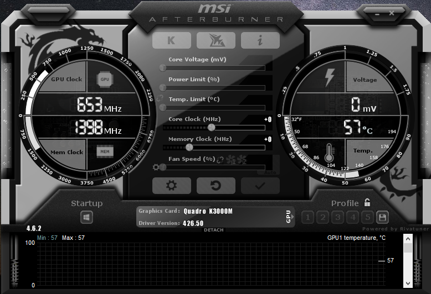
Task: Click the 1398 MHz memory clock reading
Action: point(98,127)
